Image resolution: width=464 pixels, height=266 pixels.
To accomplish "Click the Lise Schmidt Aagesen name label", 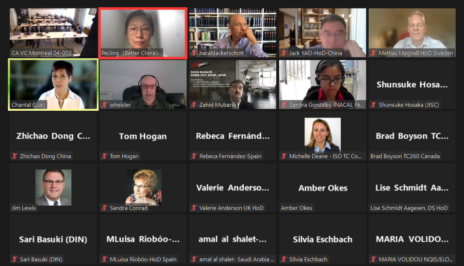I will tap(409, 208).
